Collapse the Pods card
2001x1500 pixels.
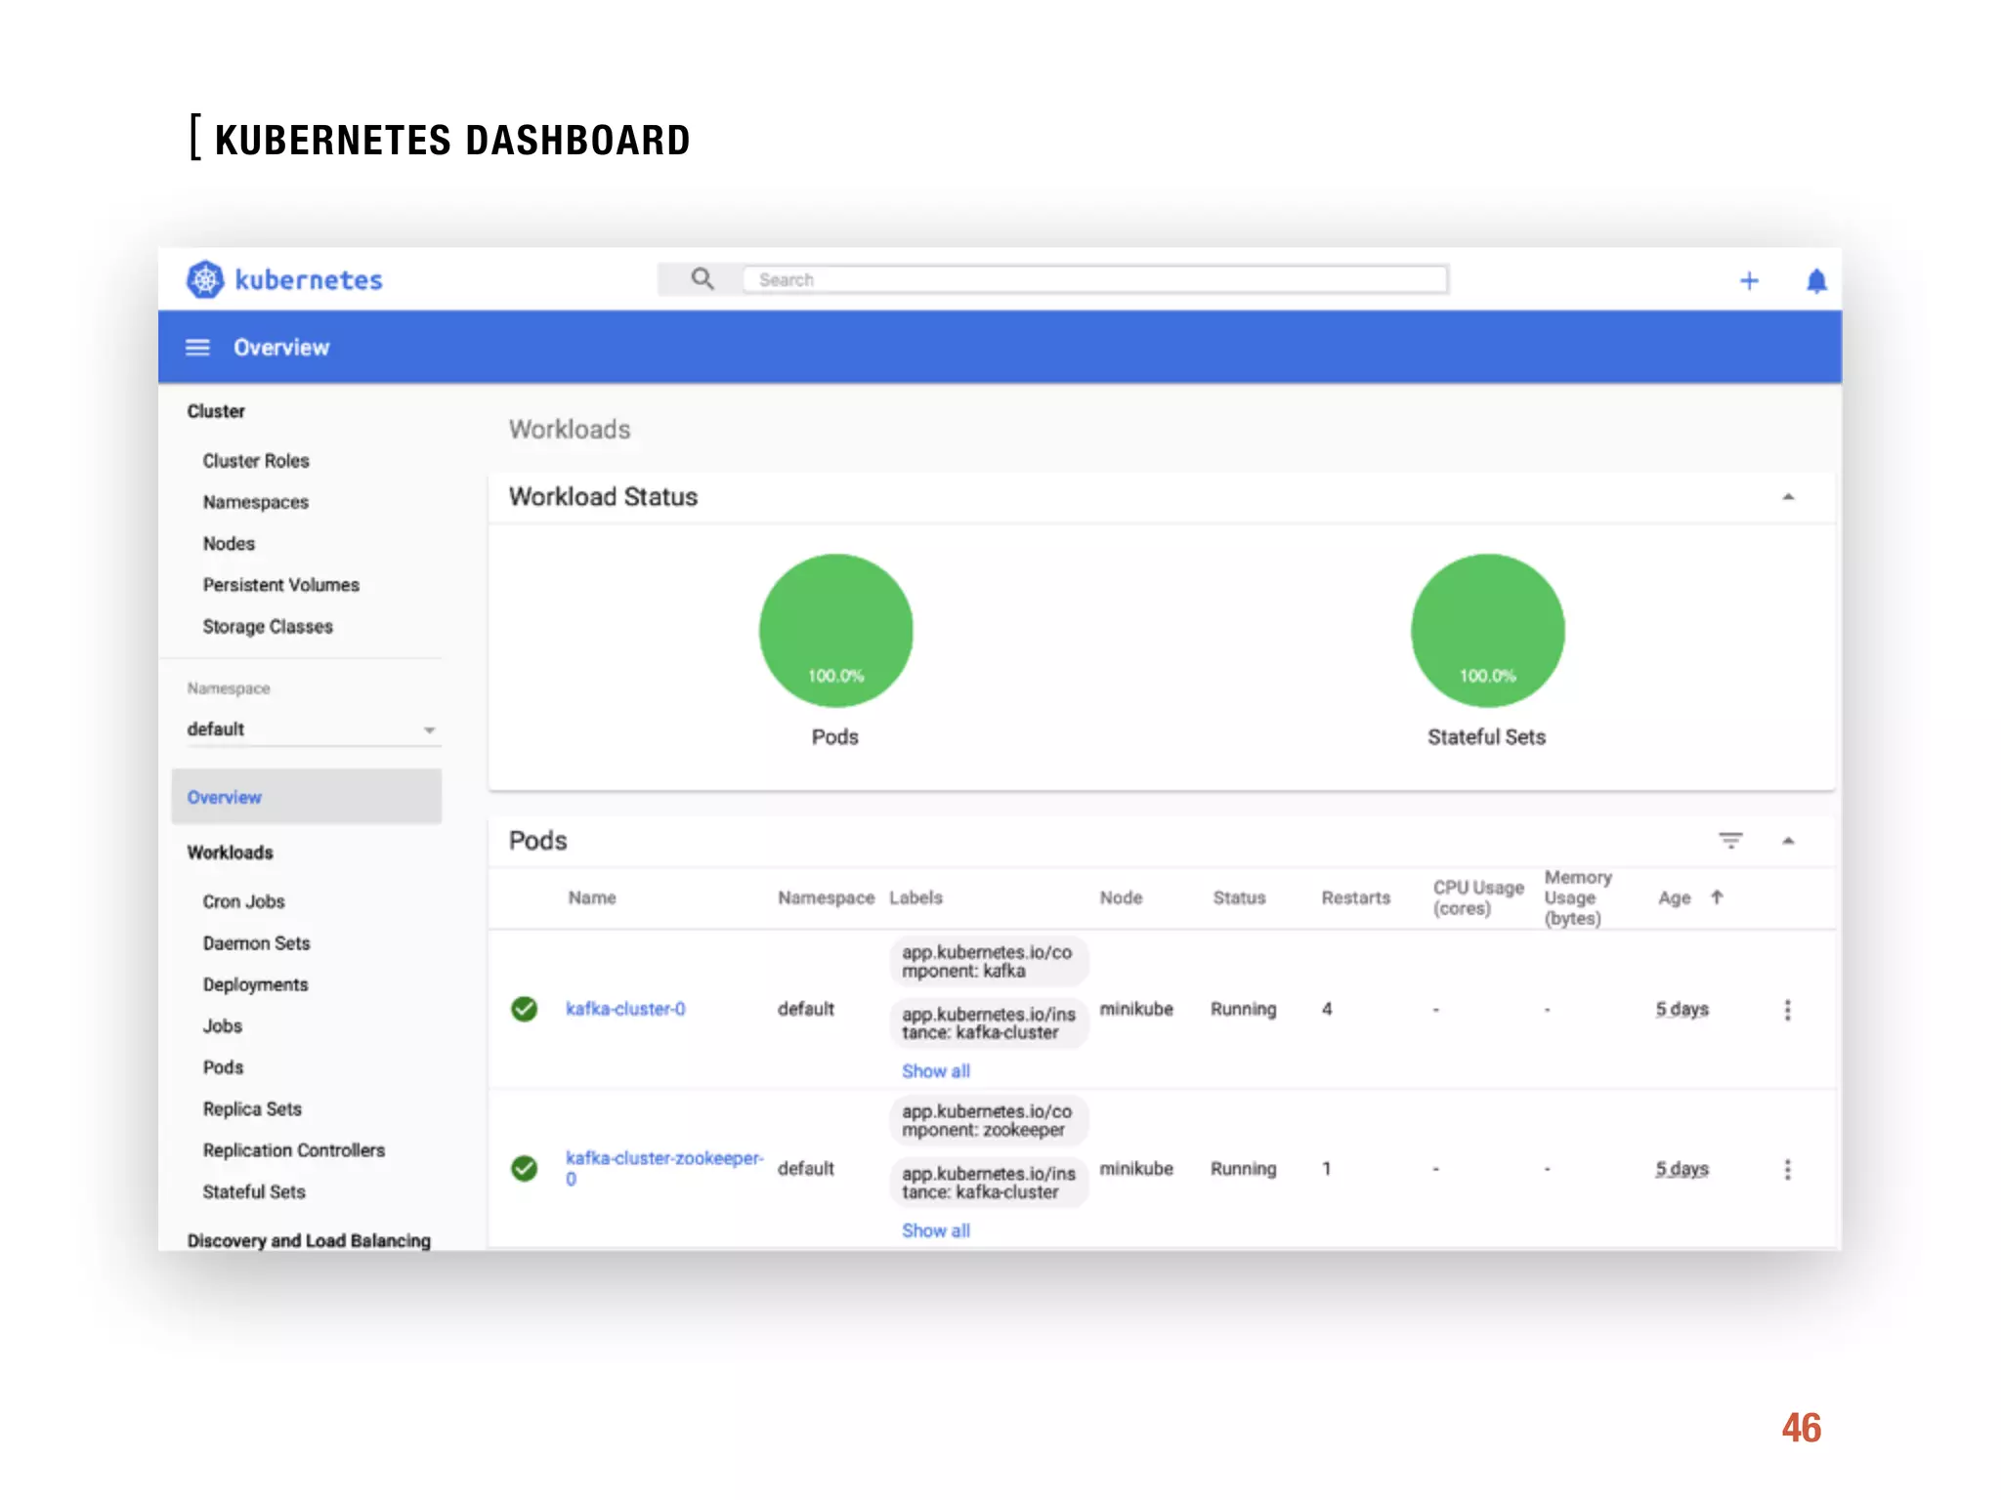point(1788,841)
